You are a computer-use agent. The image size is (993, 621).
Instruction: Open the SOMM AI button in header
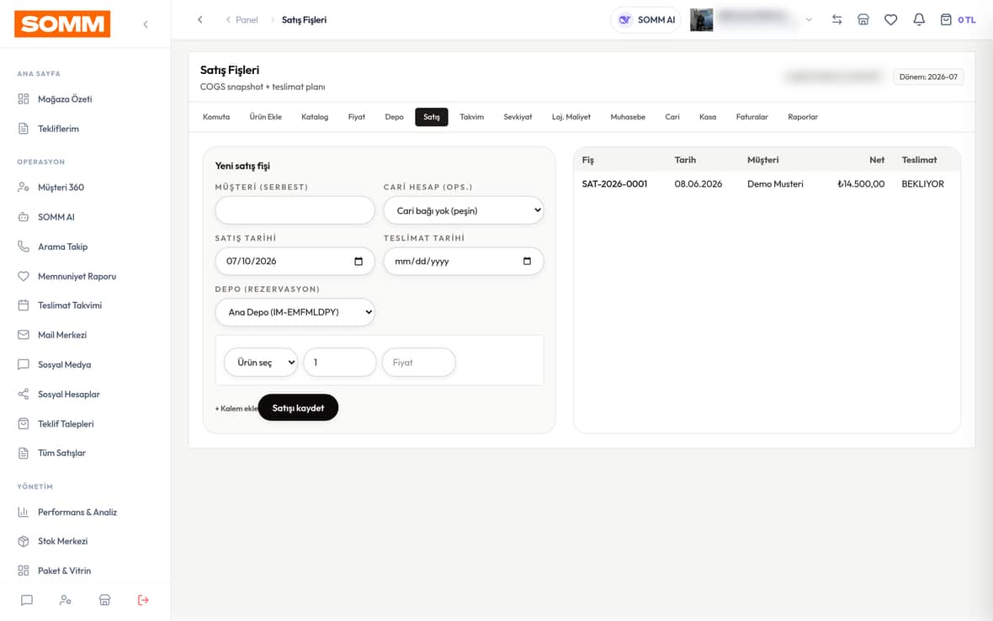[645, 19]
